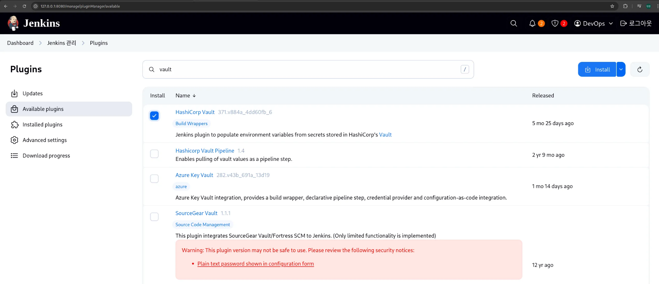This screenshot has width=659, height=284.
Task: Open Azure Key Vault plugin link
Action: pos(194,175)
